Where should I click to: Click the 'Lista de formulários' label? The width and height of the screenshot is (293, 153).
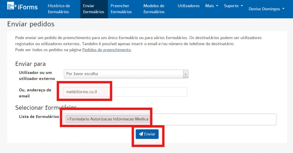(39, 117)
